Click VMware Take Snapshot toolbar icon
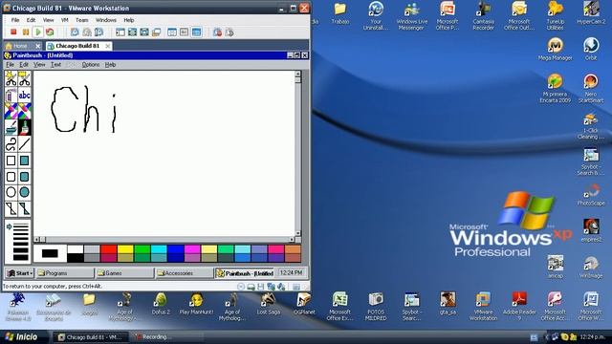The width and height of the screenshot is (612, 344). tap(75, 32)
